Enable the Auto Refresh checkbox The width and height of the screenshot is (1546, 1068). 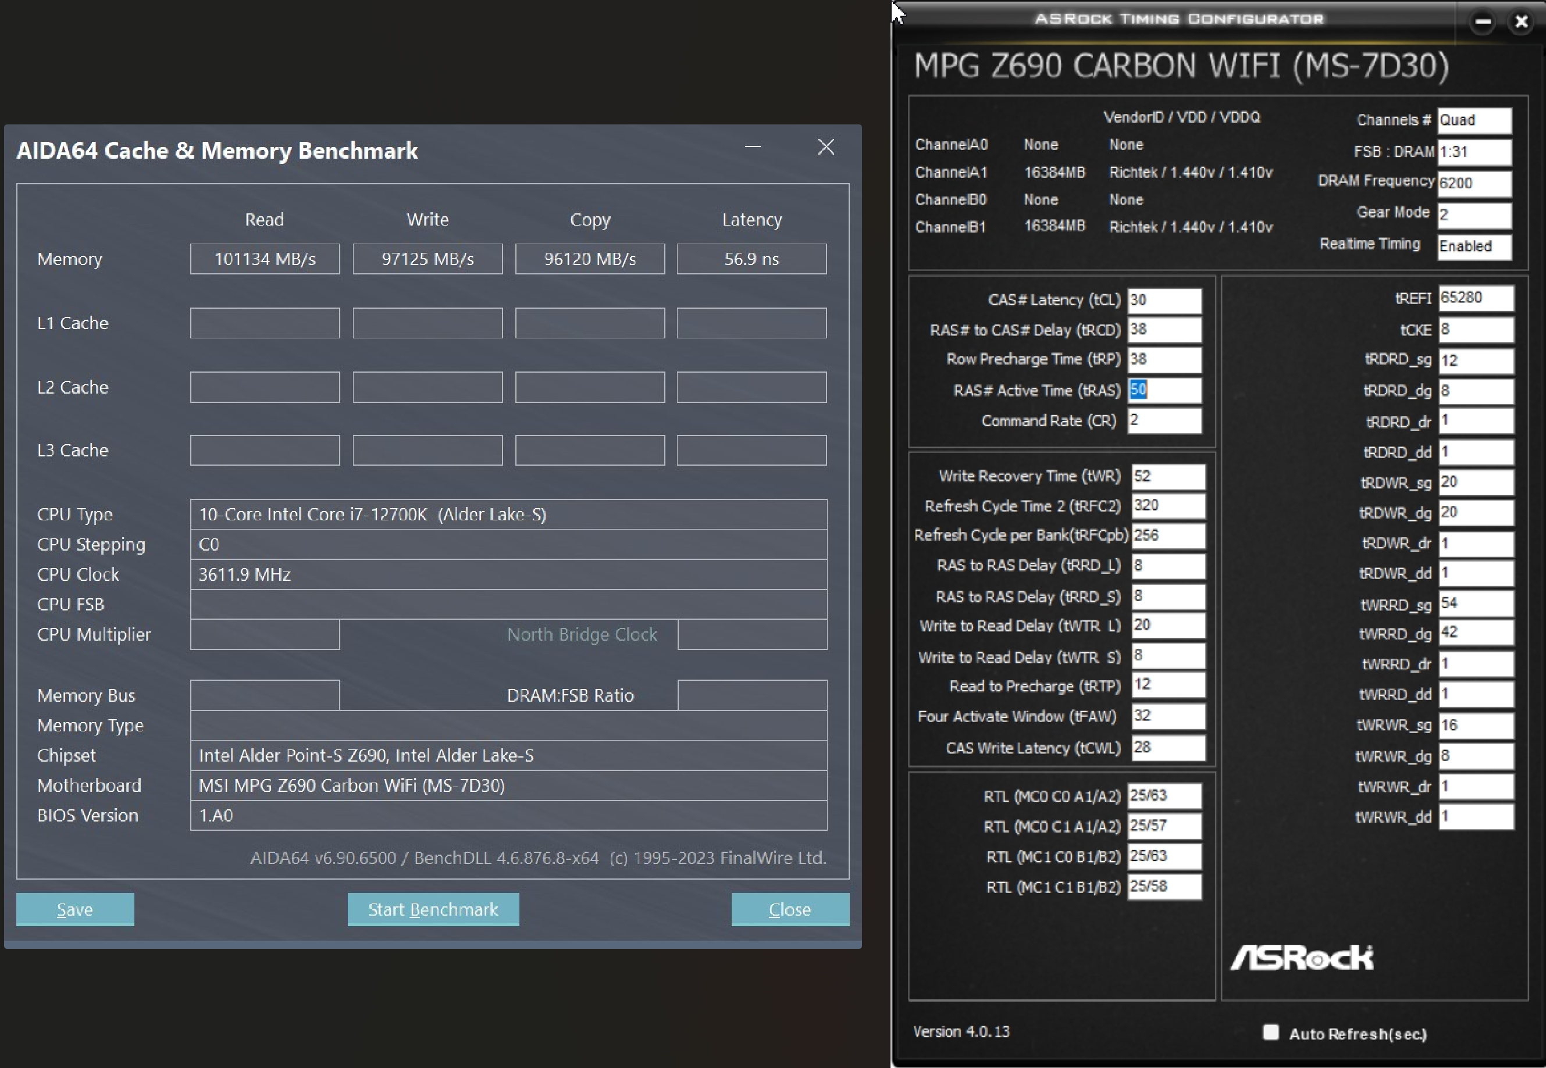pos(1270,1032)
